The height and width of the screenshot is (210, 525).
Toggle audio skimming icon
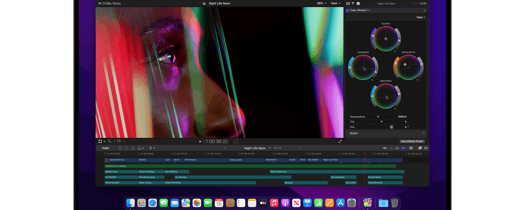(391, 148)
